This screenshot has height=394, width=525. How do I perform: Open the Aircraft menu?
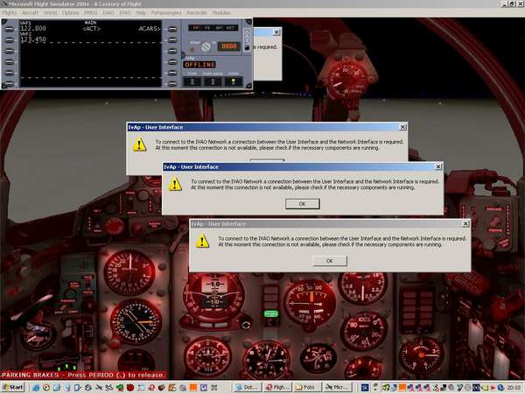(x=30, y=13)
